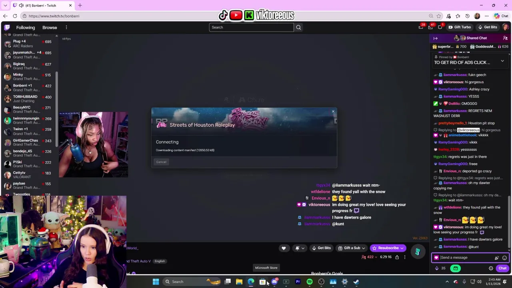Viewport: 512px width, 288px height.
Task: Click the green channel points reward button
Action: 456,268
